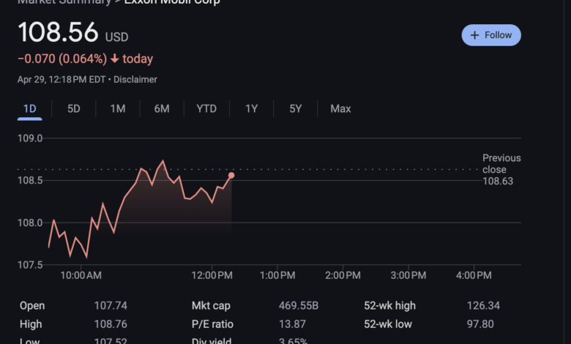The height and width of the screenshot is (344, 571).
Task: Click the 10:00 AM axis label
Action: pyautogui.click(x=81, y=275)
